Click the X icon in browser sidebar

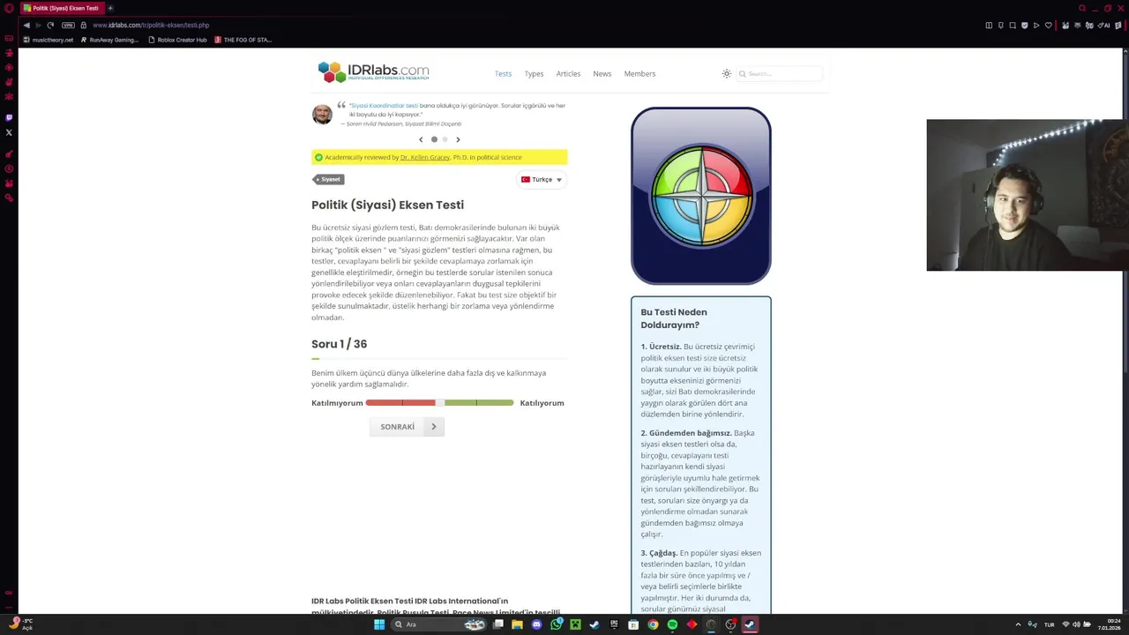[x=9, y=132]
